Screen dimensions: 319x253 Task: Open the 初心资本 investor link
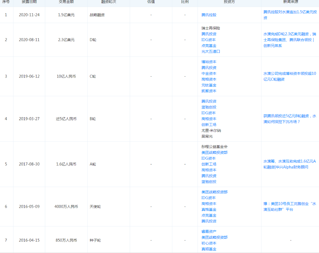point(209,243)
